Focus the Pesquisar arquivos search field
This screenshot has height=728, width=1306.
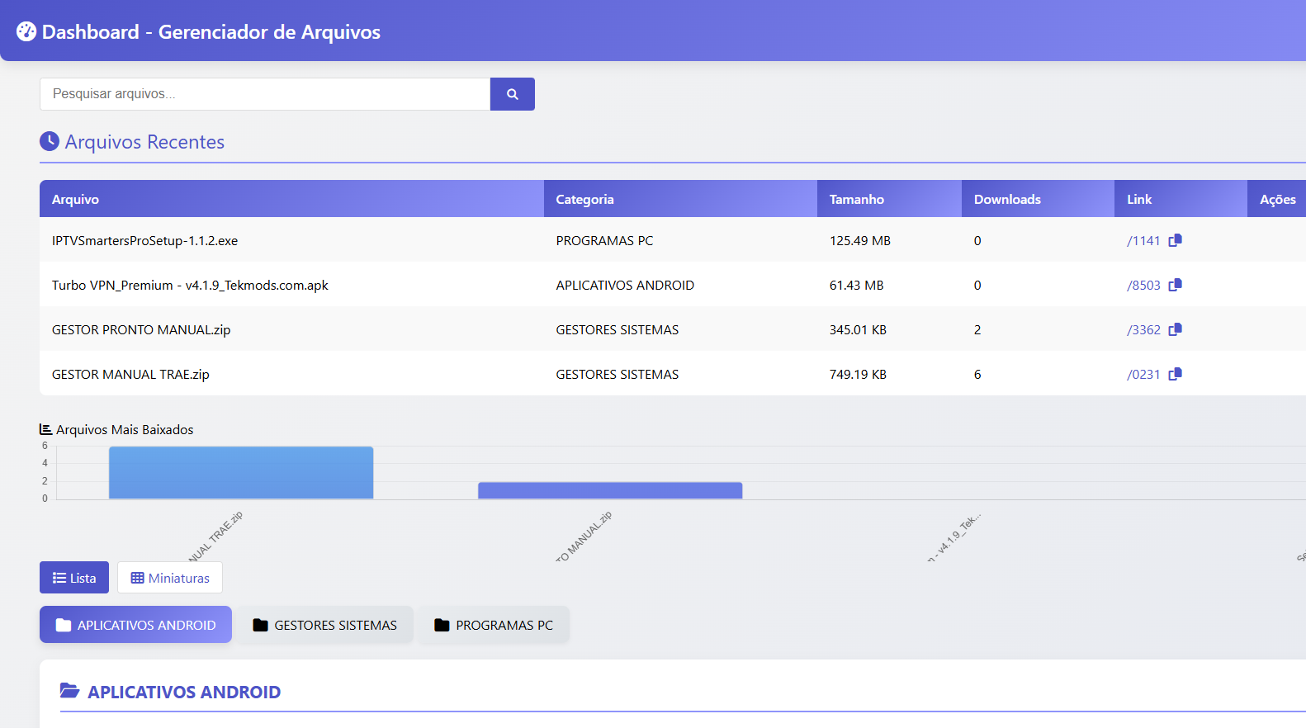(264, 94)
